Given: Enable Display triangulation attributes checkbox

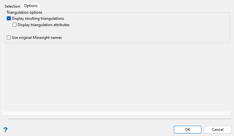Looking at the screenshot, I should 14,25.
